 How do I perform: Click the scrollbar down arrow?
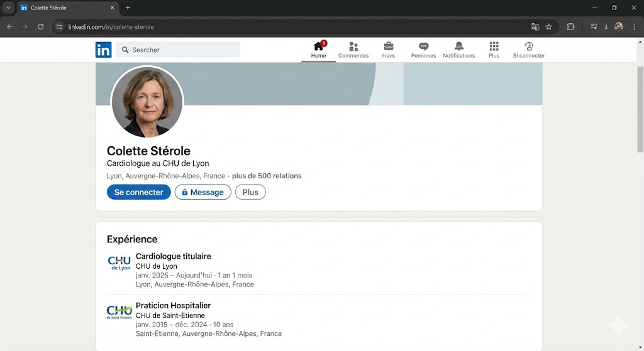pyautogui.click(x=640, y=347)
